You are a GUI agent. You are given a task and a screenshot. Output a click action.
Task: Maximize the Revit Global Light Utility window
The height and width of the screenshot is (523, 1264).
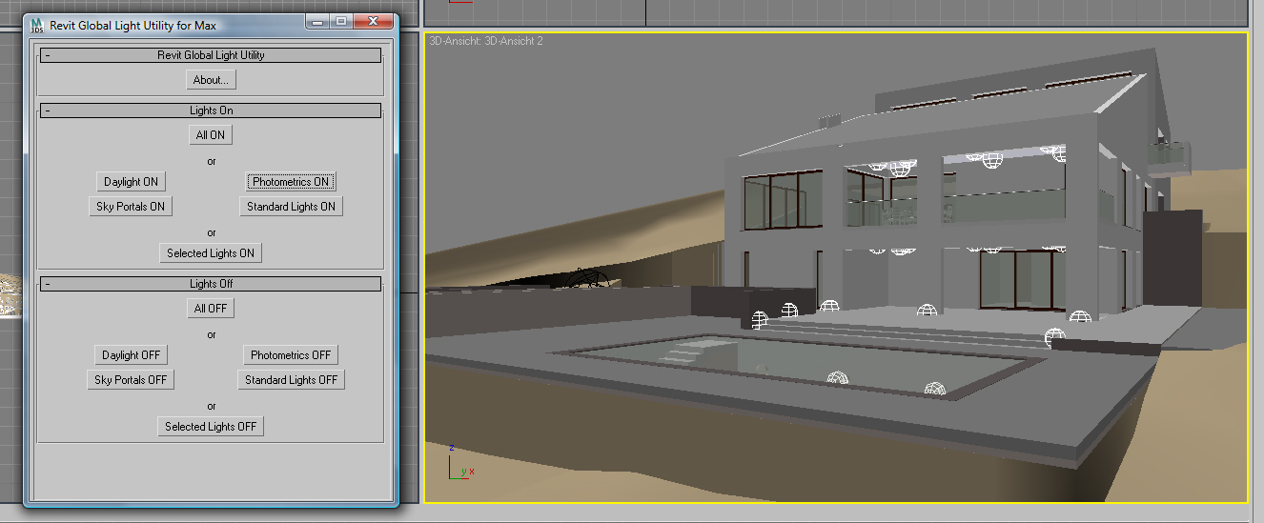pyautogui.click(x=341, y=20)
